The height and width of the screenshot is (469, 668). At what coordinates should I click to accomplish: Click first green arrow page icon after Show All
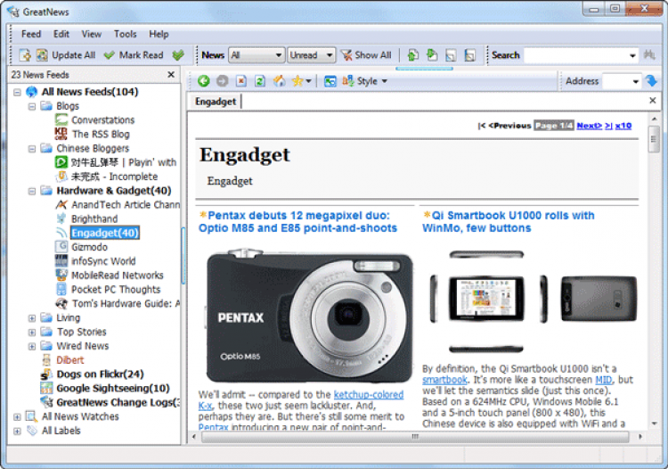pos(412,55)
